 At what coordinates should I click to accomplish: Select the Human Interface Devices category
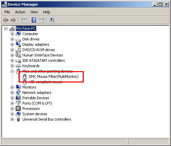point(43,55)
